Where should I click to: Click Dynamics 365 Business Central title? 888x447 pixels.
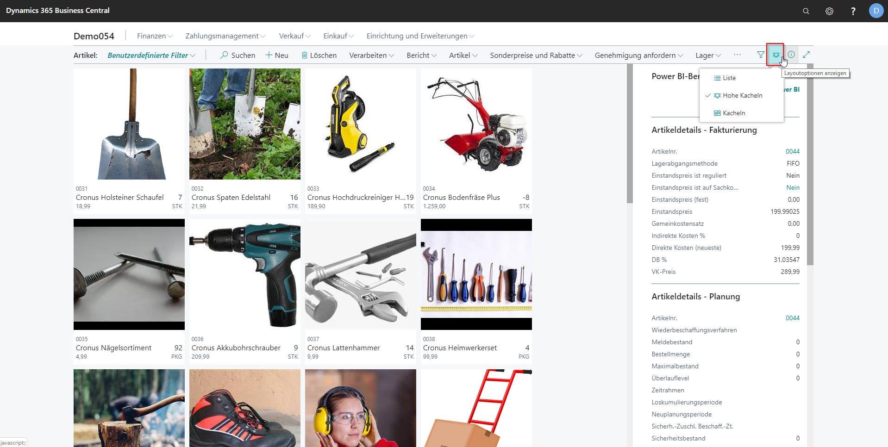click(x=58, y=10)
